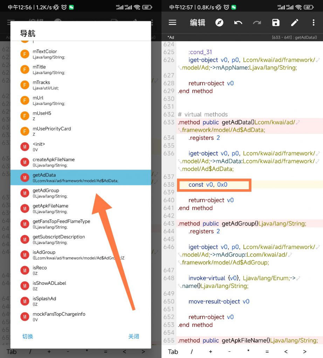323x358 pixels.
Task: Undo the last edit
Action: pos(238,23)
